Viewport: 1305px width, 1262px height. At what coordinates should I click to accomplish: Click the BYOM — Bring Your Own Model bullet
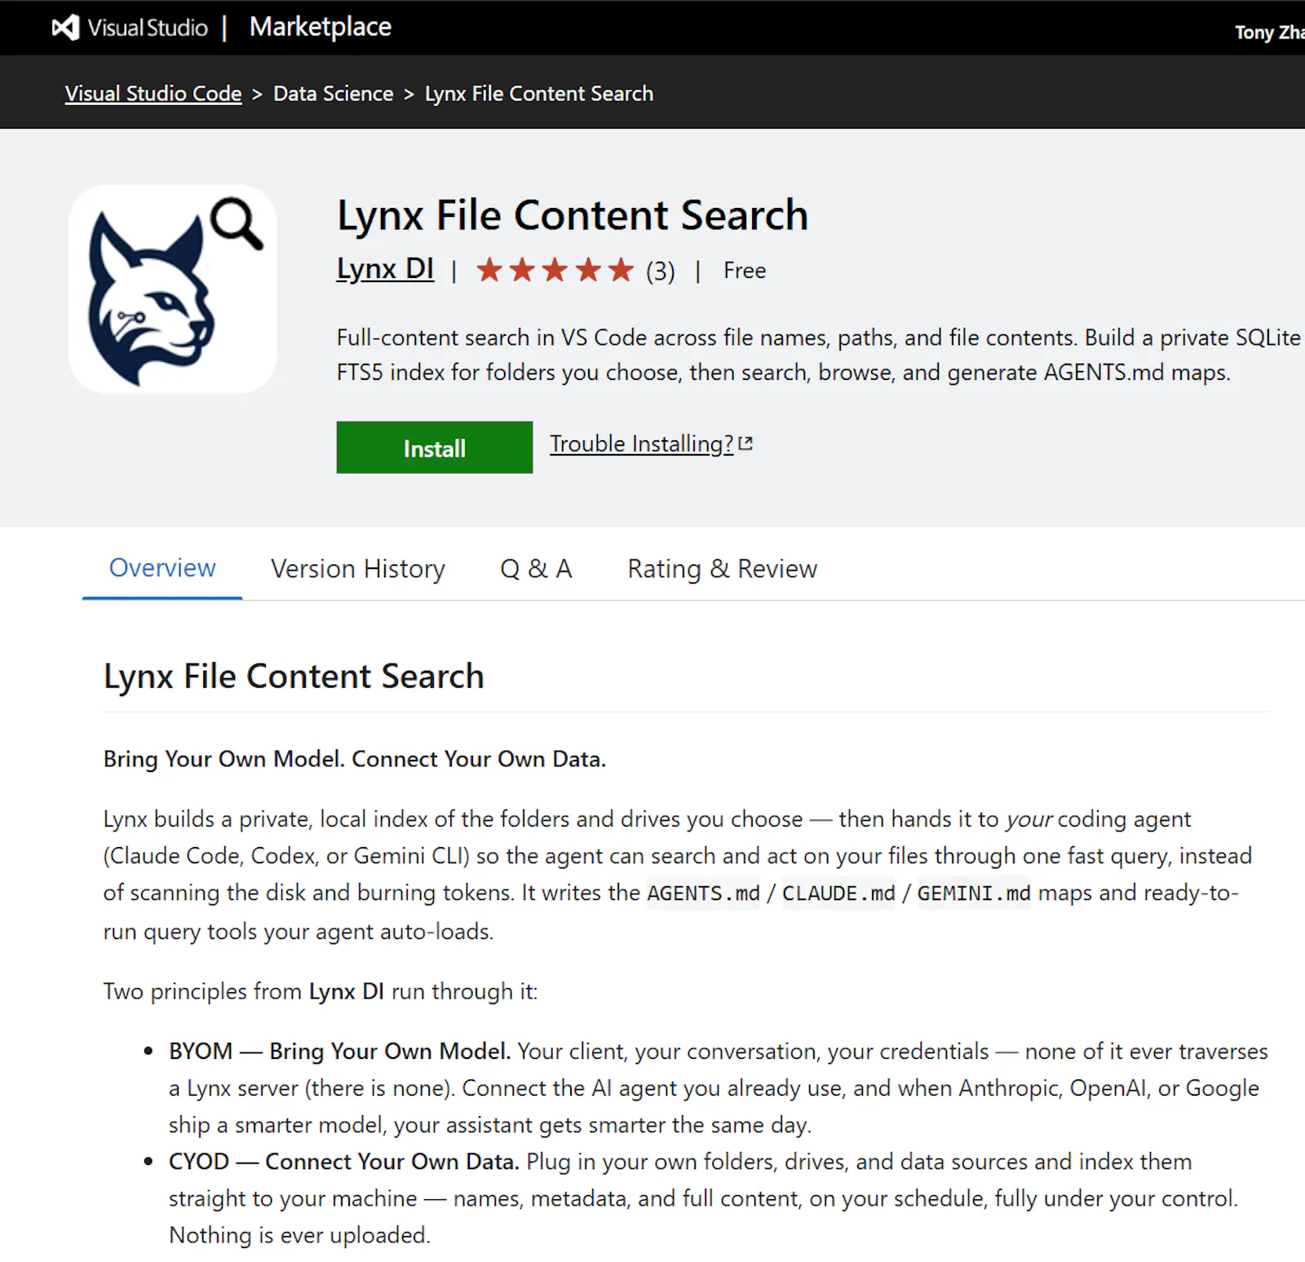click(x=718, y=1088)
